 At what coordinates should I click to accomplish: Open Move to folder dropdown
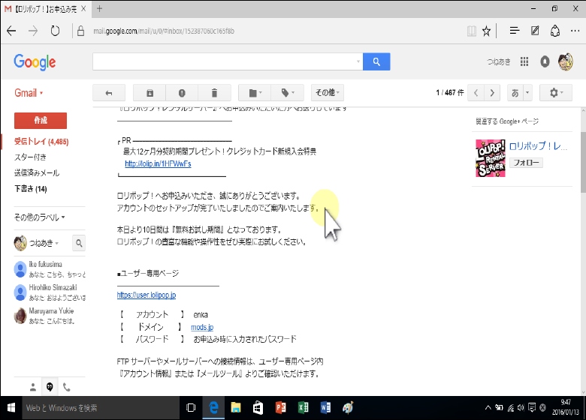point(255,93)
